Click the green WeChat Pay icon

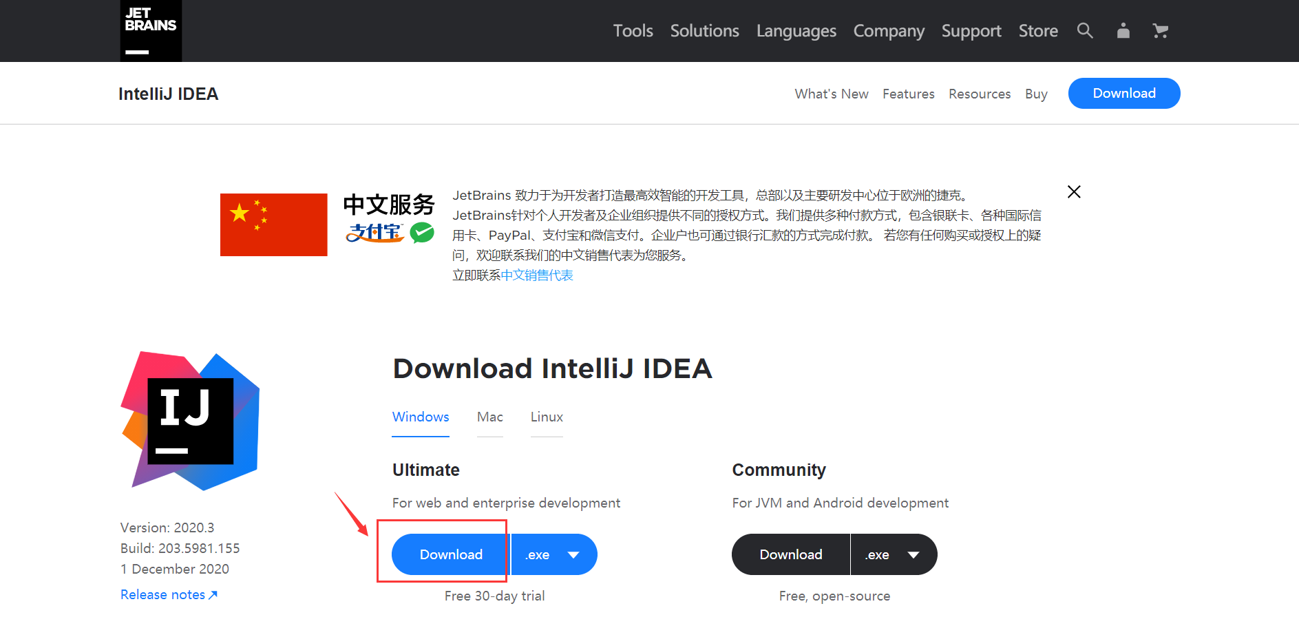point(422,233)
